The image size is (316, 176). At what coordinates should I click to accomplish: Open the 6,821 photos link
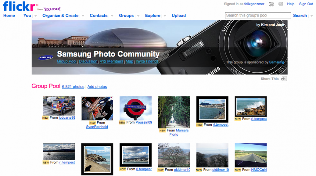[73, 87]
